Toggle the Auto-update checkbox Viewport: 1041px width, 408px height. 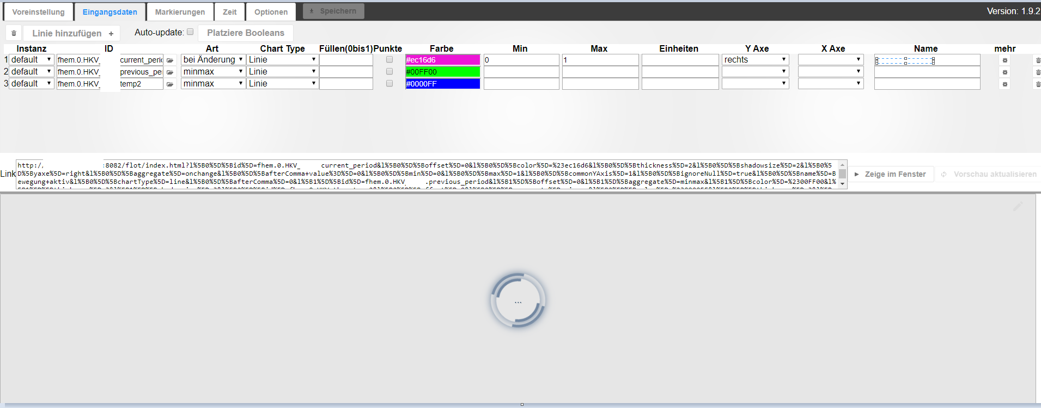click(x=190, y=32)
